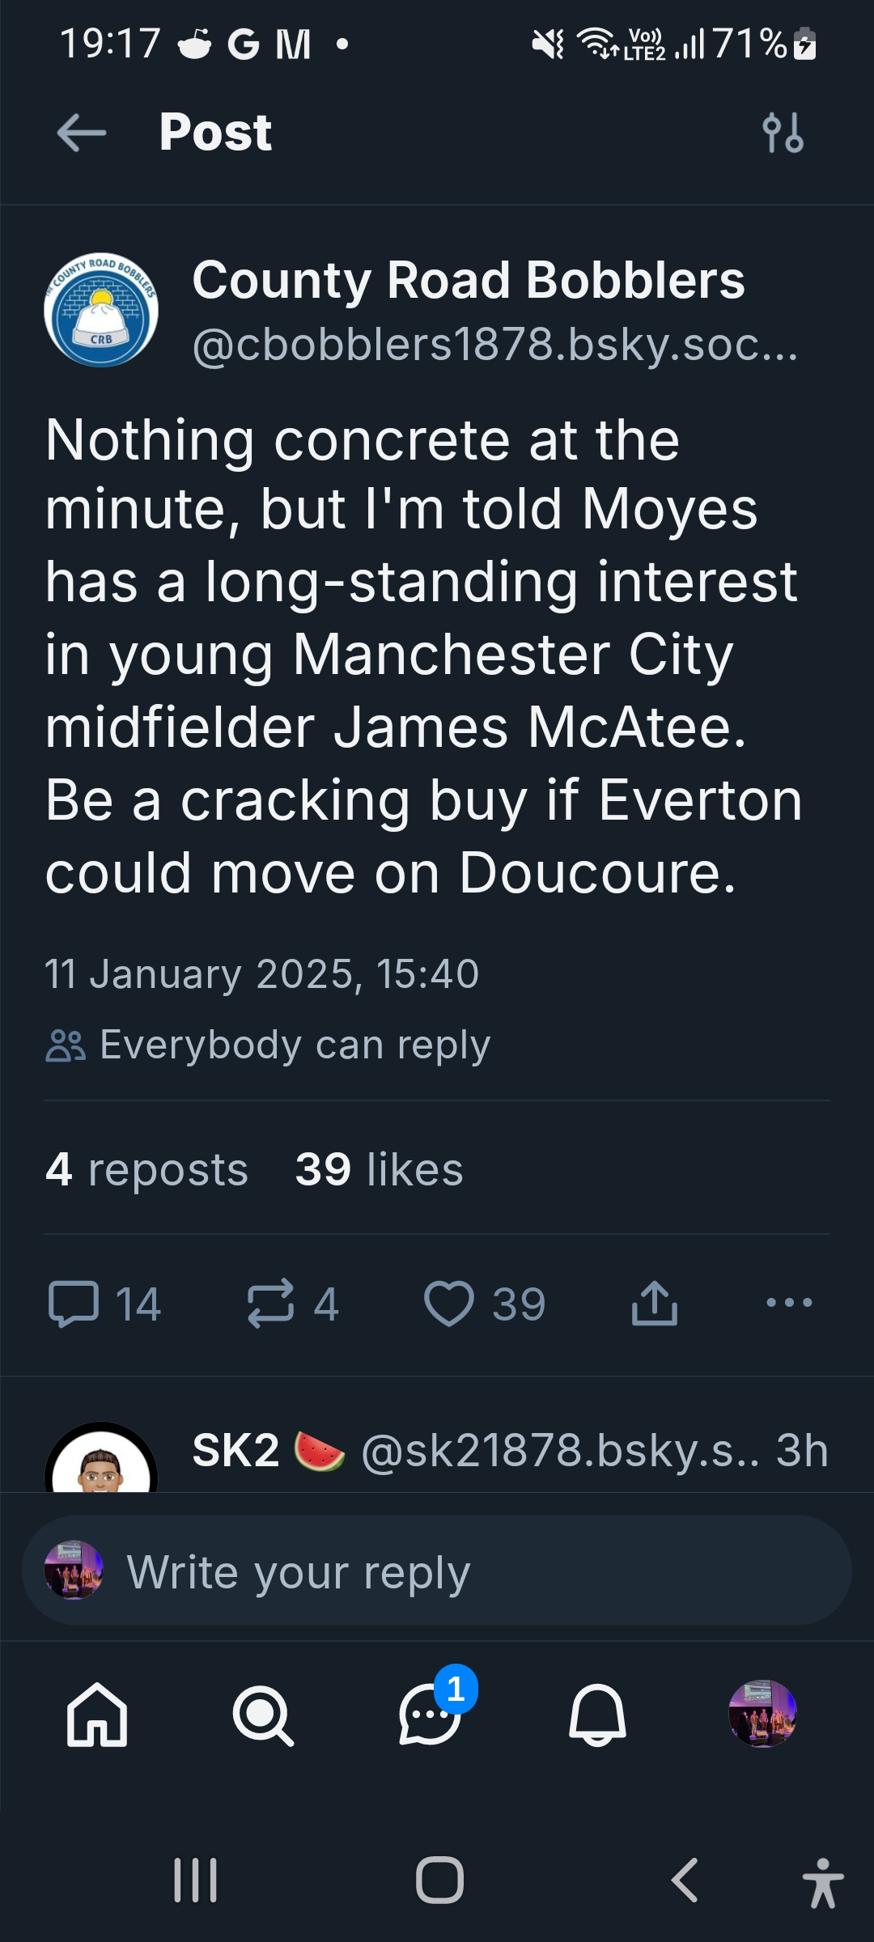Open County Road Bobblers display name

point(468,280)
